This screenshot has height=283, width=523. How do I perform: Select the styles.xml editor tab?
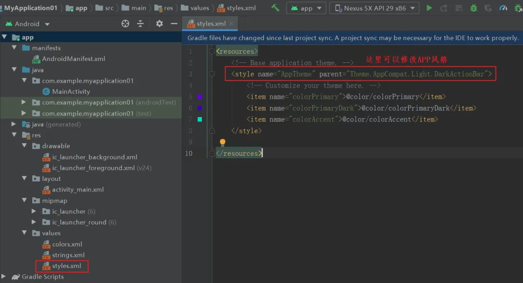[210, 24]
